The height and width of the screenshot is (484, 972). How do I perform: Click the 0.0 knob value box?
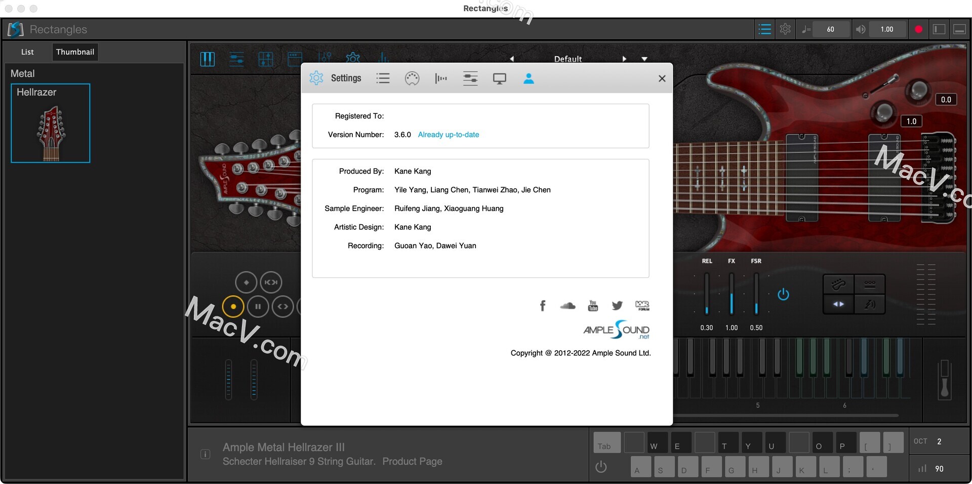946,99
